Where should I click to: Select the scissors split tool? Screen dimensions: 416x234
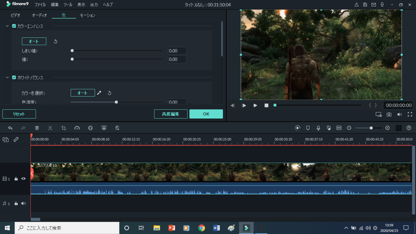pos(50,128)
